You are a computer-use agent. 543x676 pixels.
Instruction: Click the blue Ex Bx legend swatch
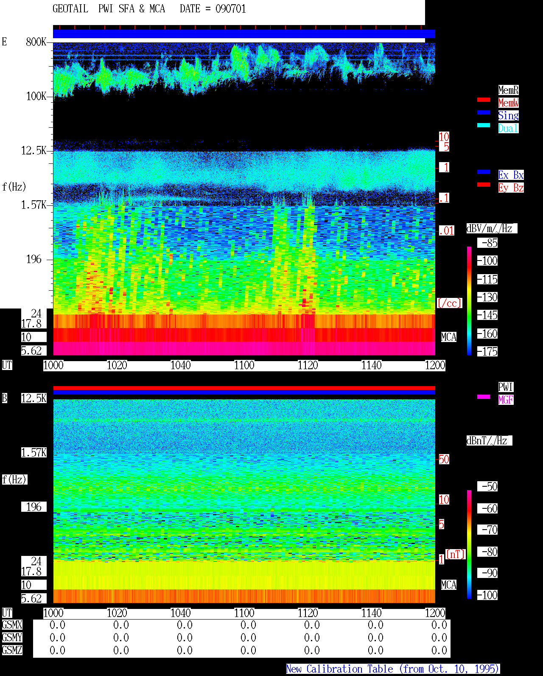[484, 172]
